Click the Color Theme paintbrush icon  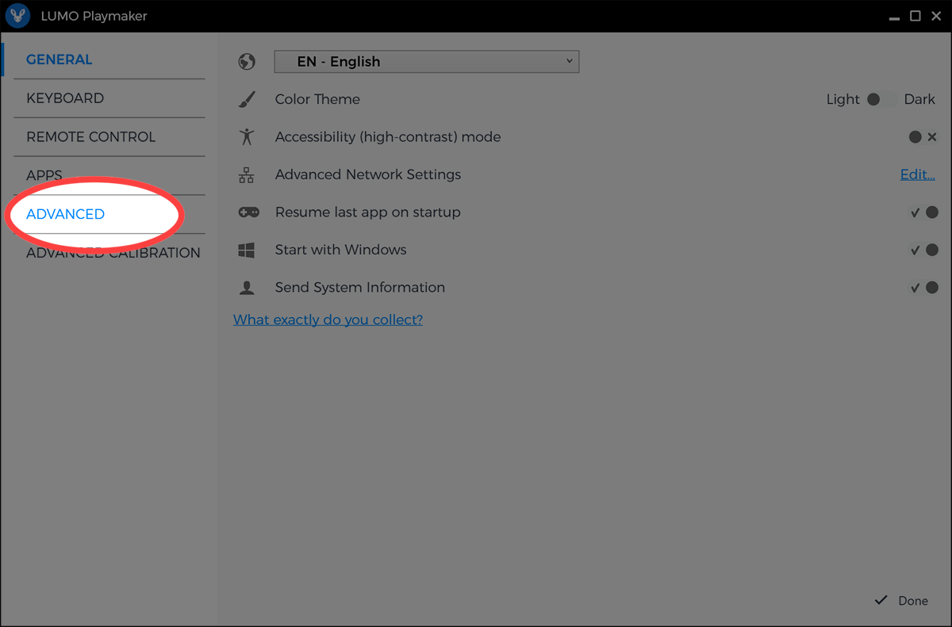[x=247, y=100]
